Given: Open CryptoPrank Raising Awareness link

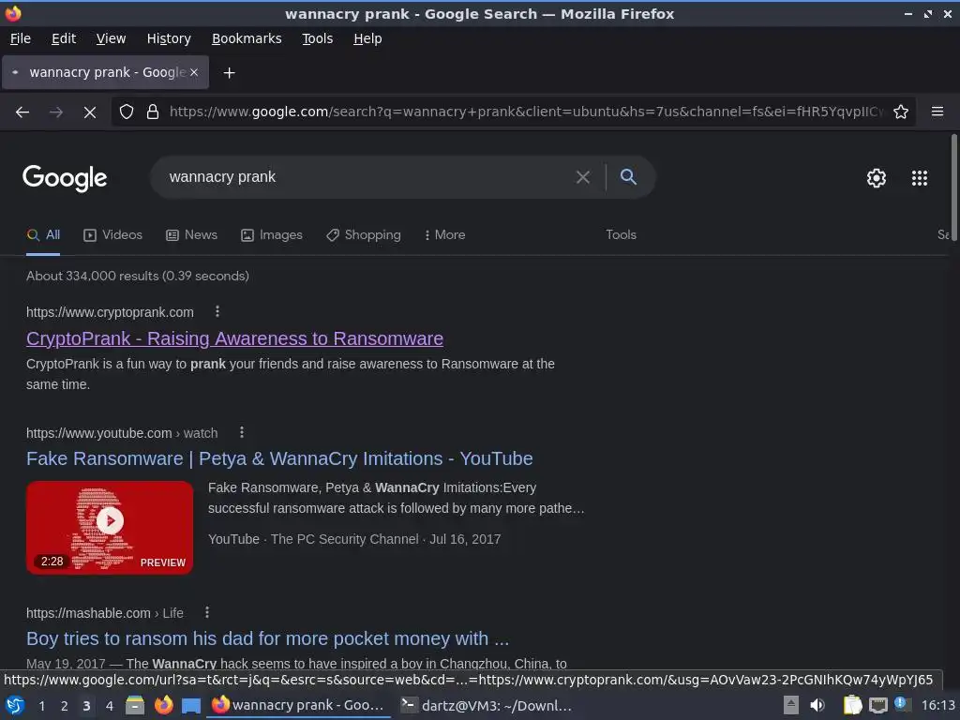Looking at the screenshot, I should click(234, 338).
